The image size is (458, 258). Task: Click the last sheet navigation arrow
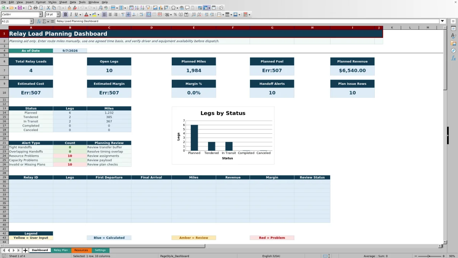click(19, 250)
